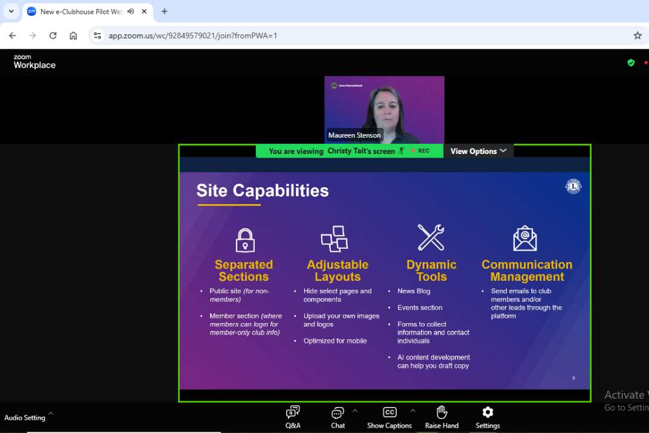Open the caret menu beside Show Captions
649x433 pixels.
tap(413, 411)
